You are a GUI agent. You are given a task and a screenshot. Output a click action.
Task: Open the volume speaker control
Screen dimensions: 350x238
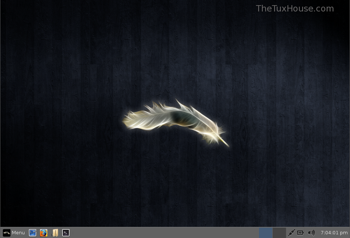pyautogui.click(x=311, y=233)
